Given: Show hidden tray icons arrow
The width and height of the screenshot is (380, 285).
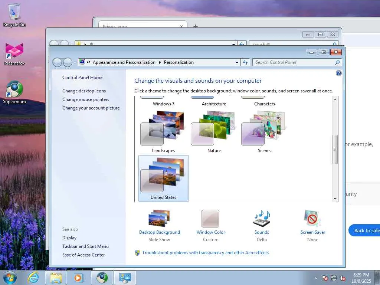Looking at the screenshot, I should [315, 278].
